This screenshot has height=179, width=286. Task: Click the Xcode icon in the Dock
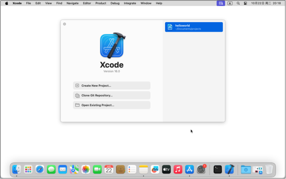click(229, 170)
